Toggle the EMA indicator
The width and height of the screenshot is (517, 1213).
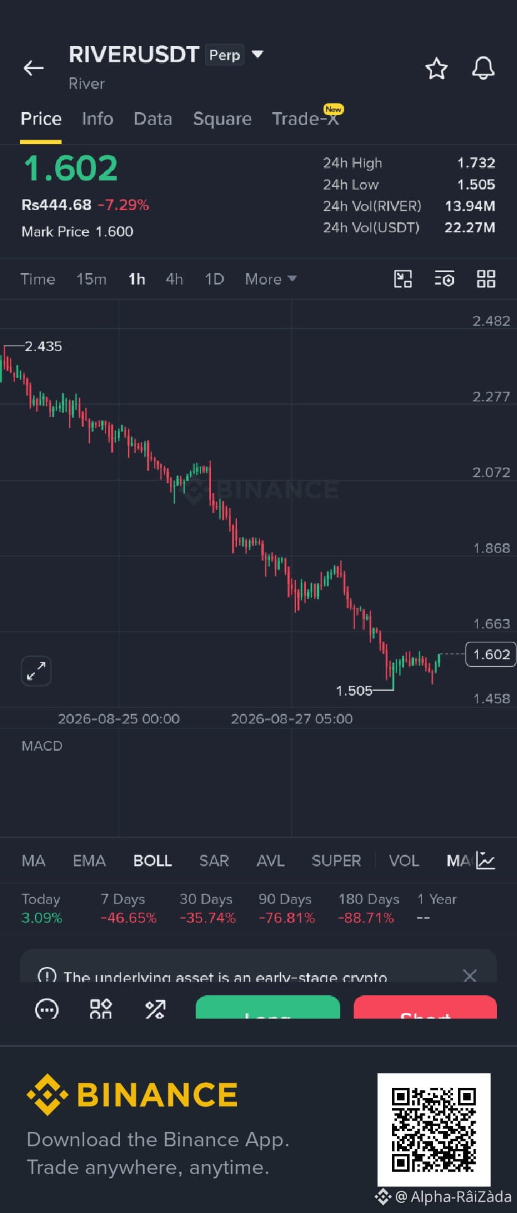[89, 861]
